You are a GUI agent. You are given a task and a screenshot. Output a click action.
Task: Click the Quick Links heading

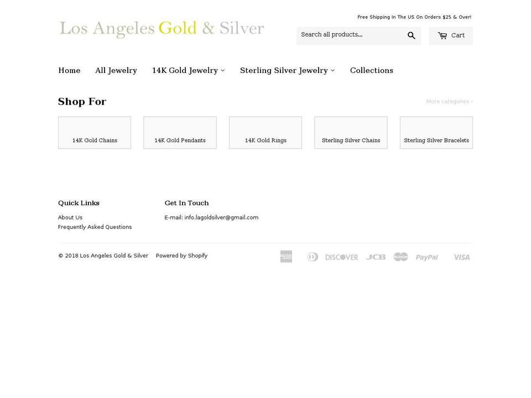click(79, 203)
